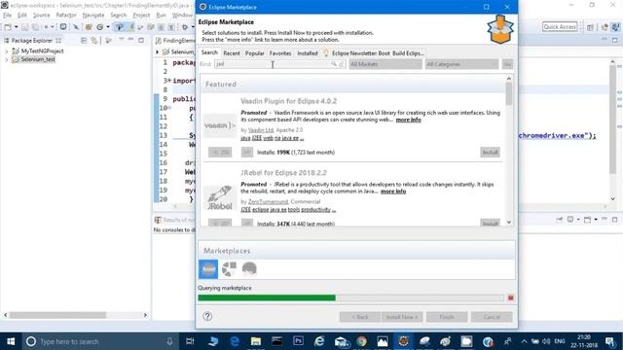
Task: Open the help question mark icon
Action: click(207, 316)
